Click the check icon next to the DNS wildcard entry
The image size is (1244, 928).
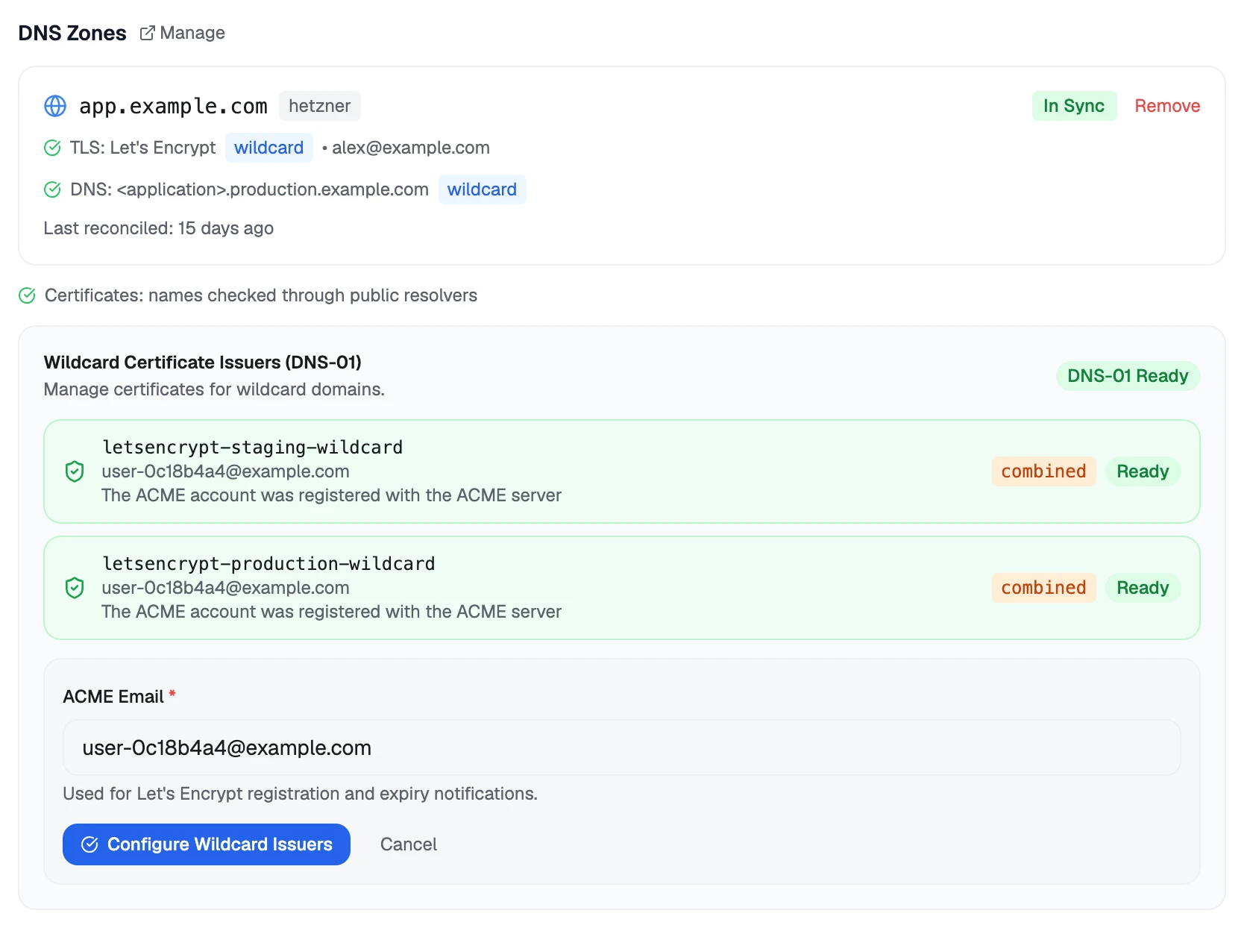click(x=52, y=189)
